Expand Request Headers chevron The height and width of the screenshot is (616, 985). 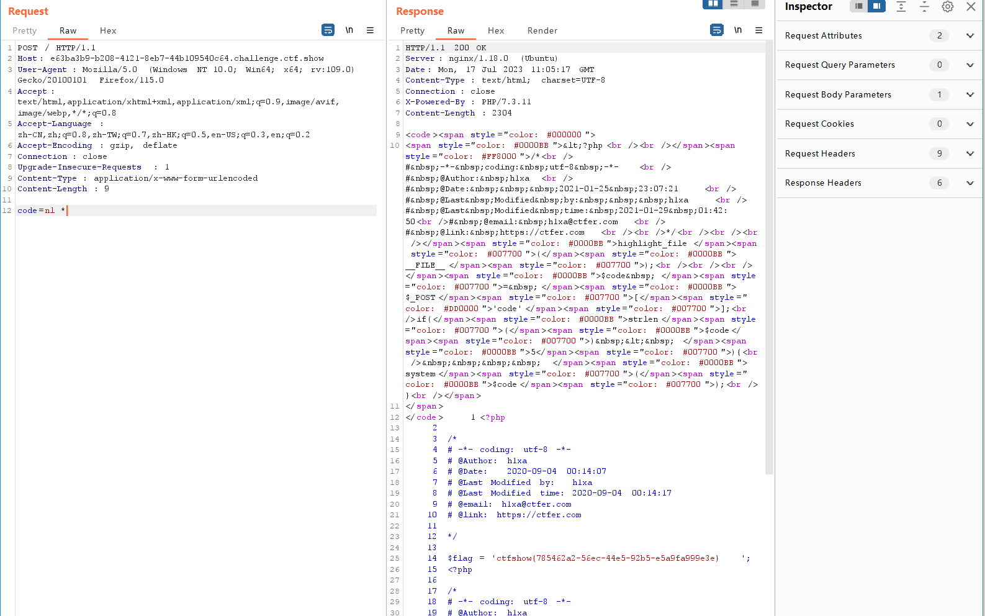point(970,153)
